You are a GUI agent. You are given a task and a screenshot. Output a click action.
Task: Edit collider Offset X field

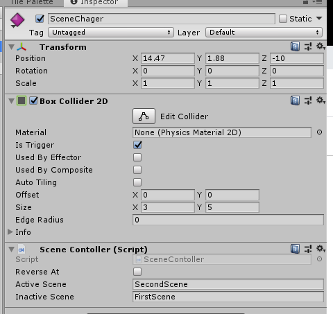coord(168,195)
